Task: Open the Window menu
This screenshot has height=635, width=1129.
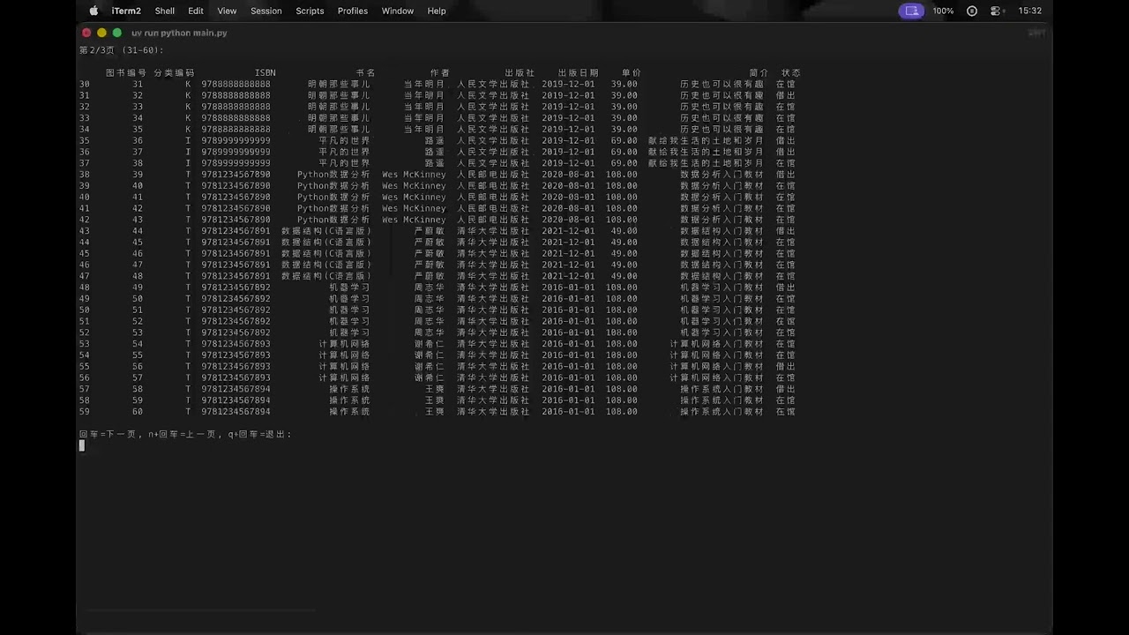Action: 398,11
